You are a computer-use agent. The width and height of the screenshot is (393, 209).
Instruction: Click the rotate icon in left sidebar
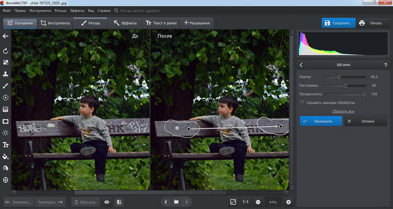6,51
